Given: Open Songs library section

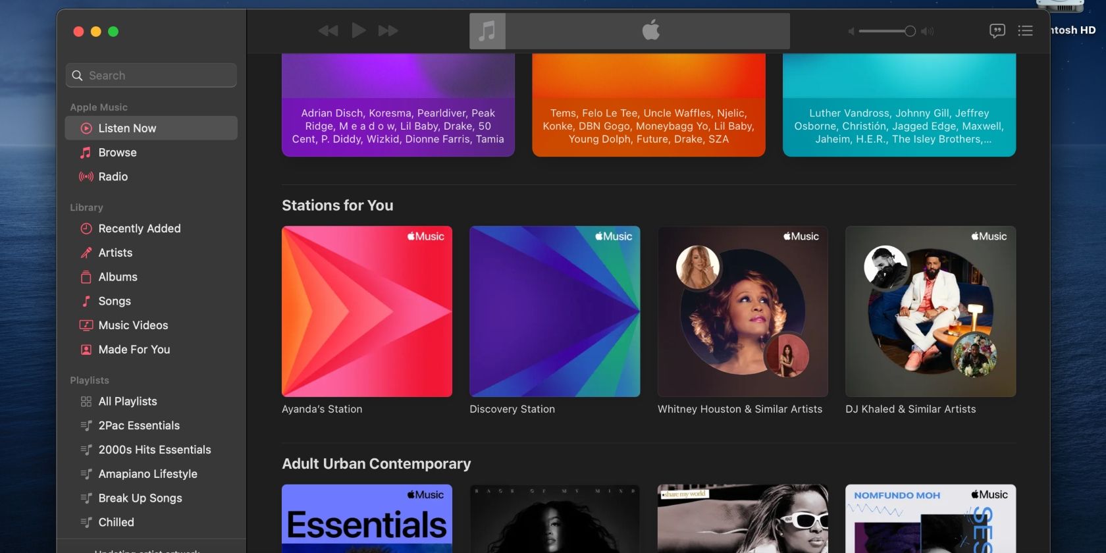Looking at the screenshot, I should point(151,301).
